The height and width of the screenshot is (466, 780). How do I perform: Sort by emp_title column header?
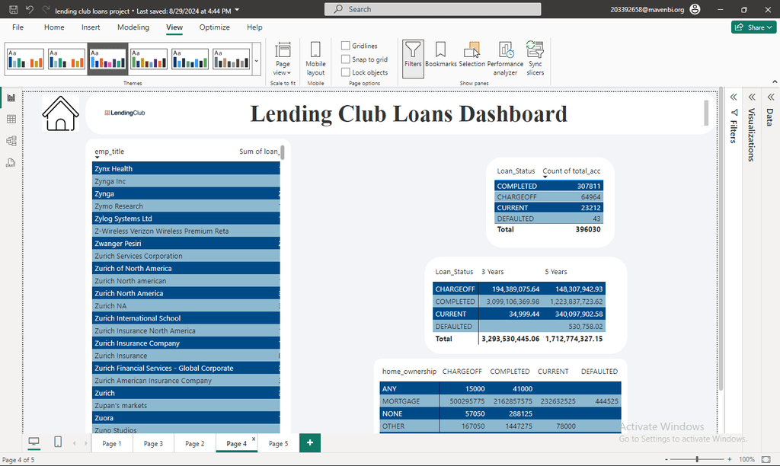point(110,152)
